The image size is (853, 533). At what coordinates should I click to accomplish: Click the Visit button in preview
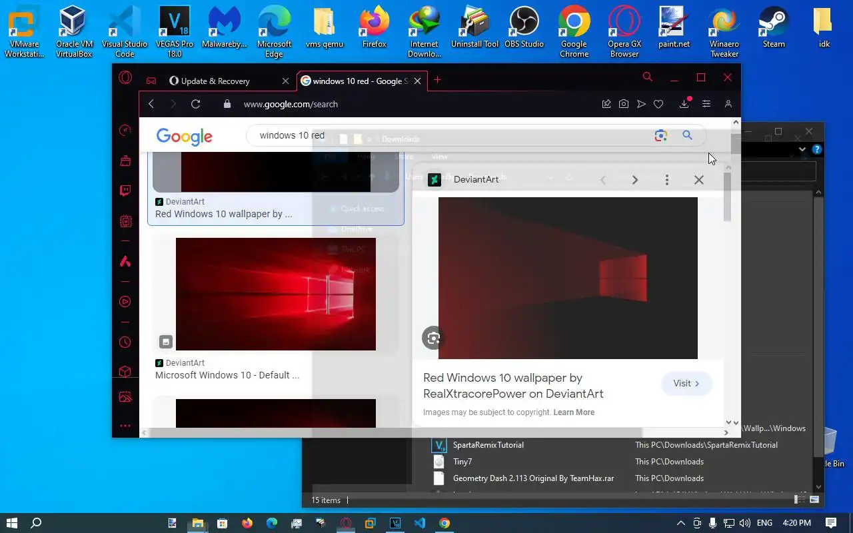coord(687,383)
